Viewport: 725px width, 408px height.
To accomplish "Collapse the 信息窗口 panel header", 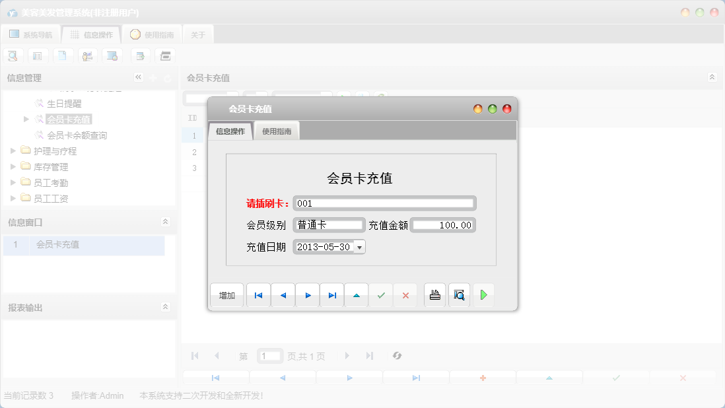I will 167,222.
